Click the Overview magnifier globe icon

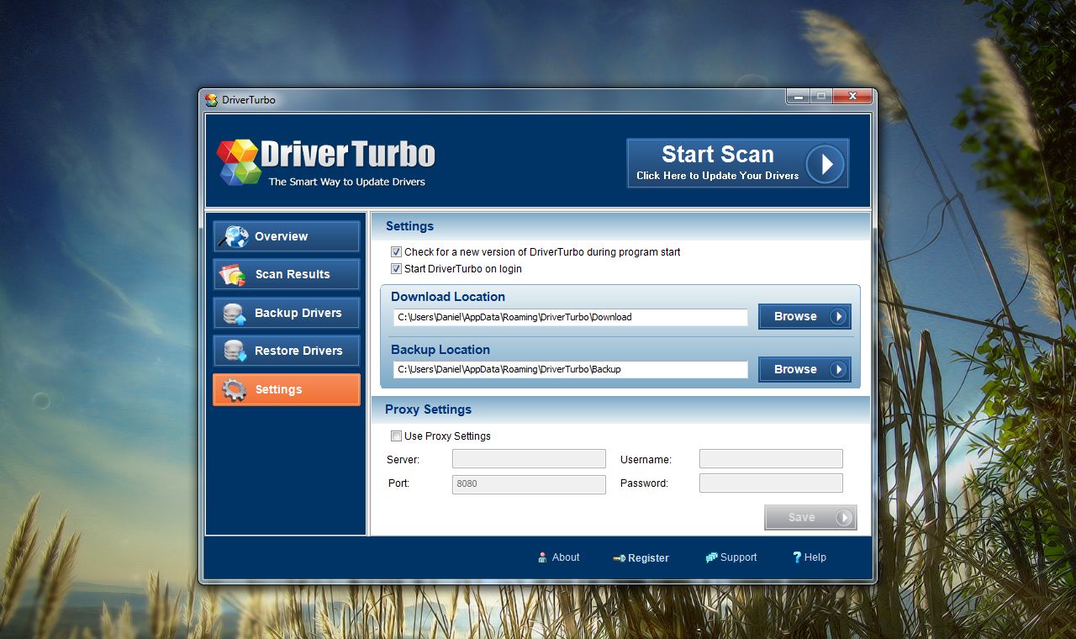point(233,236)
